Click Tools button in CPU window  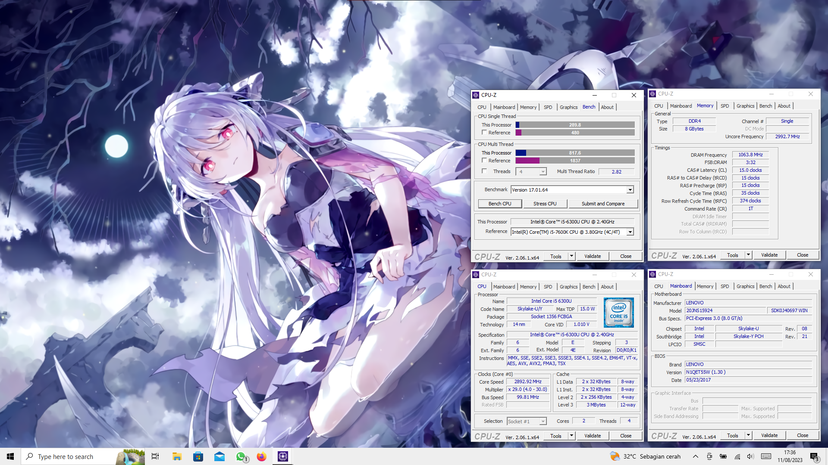[x=556, y=436]
